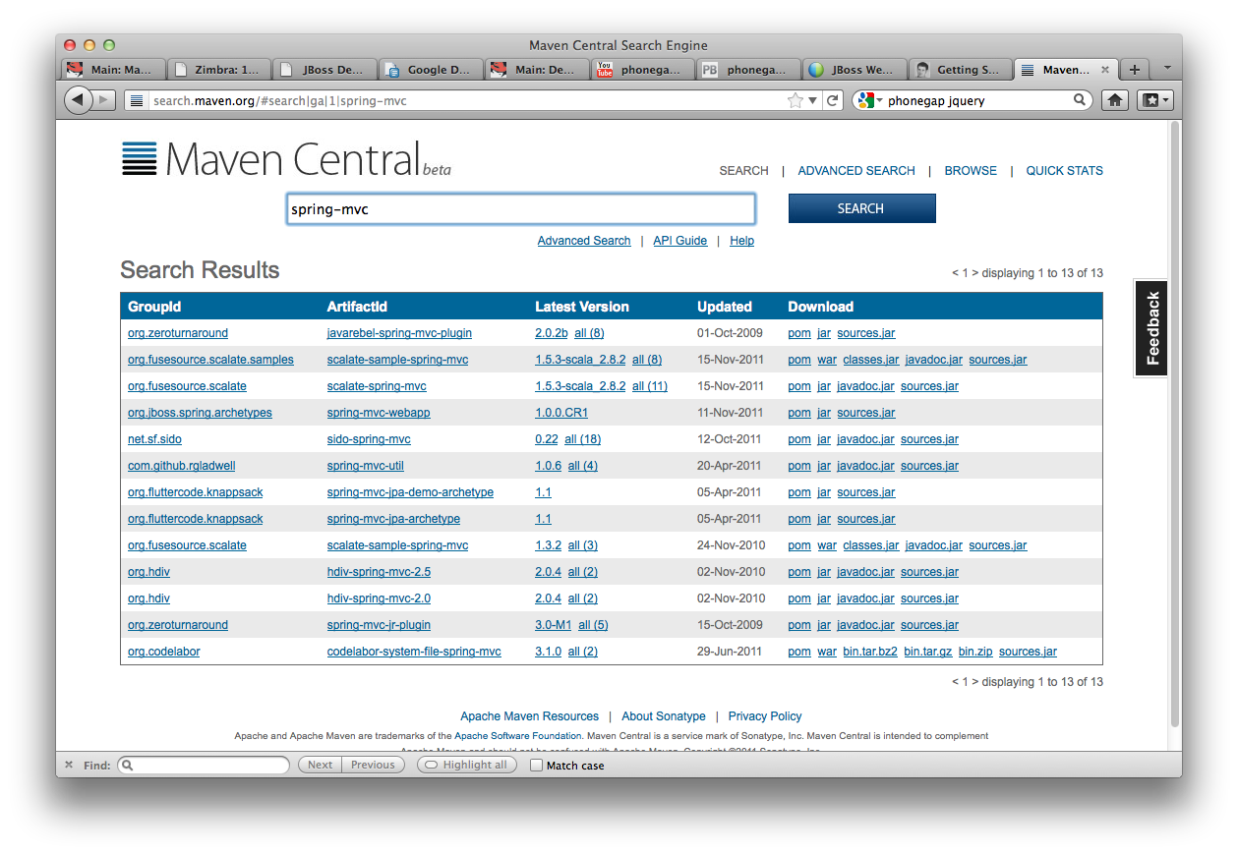The height and width of the screenshot is (855, 1238).
Task: Open the Feedback side tab
Action: coord(1152,328)
